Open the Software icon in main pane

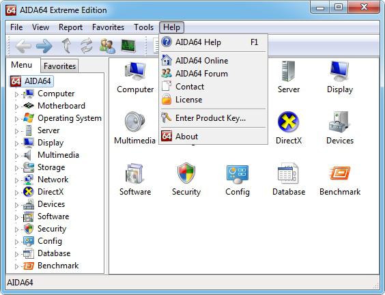point(134,173)
